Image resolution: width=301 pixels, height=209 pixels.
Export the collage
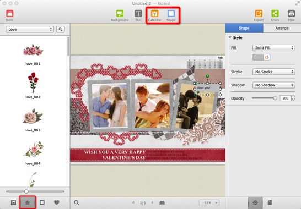tap(259, 16)
